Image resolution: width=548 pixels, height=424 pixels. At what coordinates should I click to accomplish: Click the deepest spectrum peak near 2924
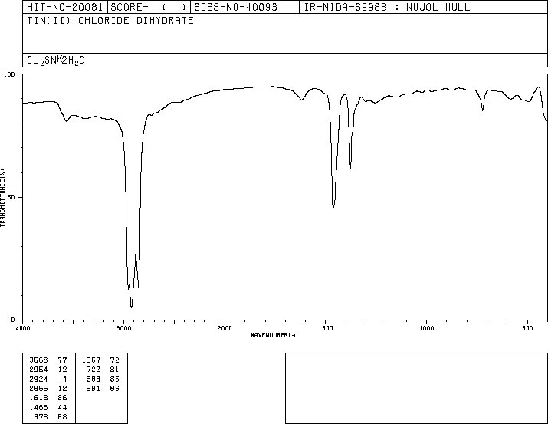click(131, 307)
